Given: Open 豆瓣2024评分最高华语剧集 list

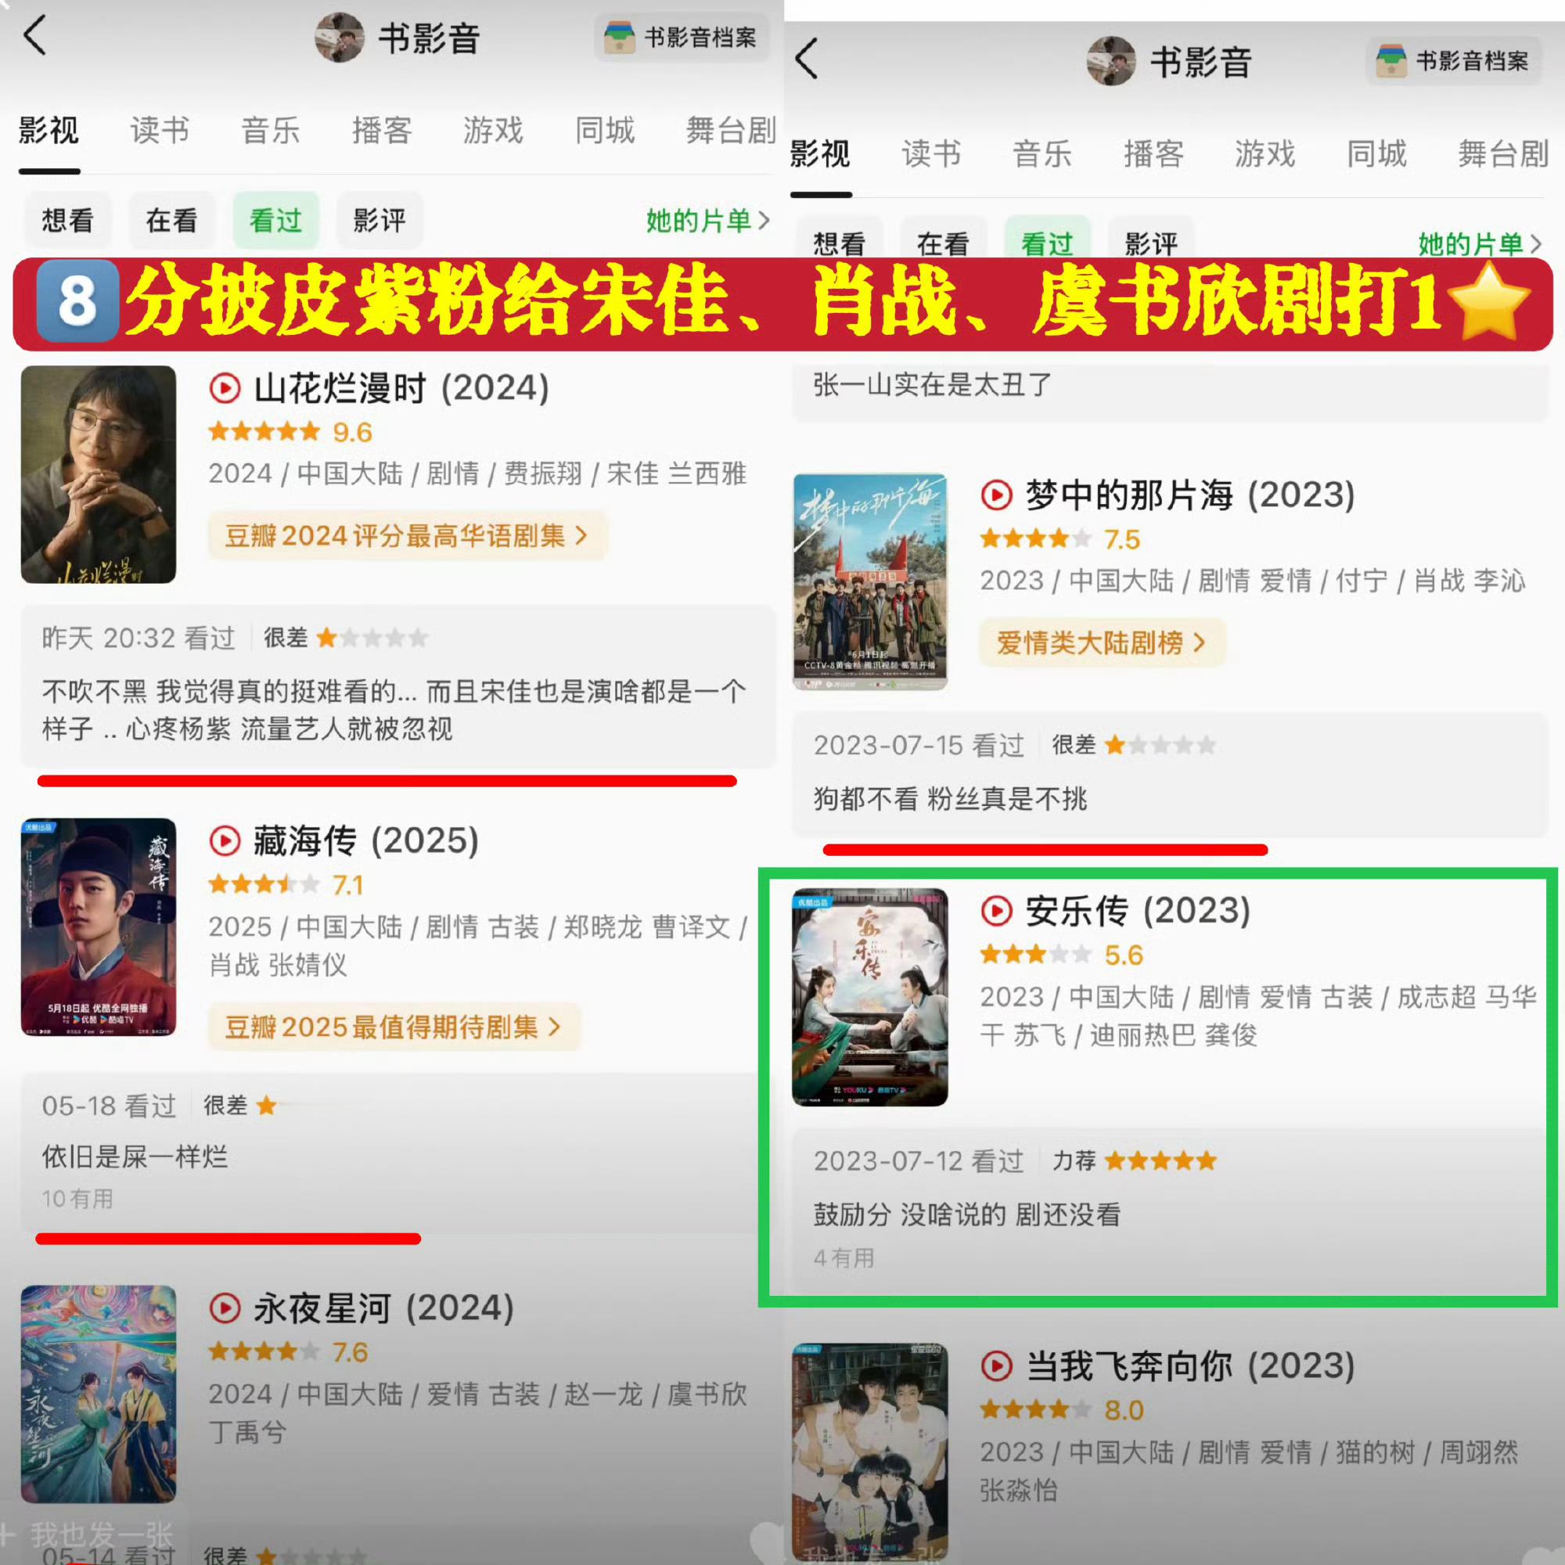Looking at the screenshot, I should pos(407,535).
